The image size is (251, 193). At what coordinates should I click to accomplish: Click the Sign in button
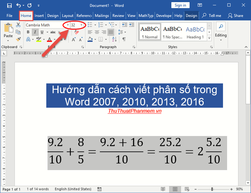click(180, 5)
